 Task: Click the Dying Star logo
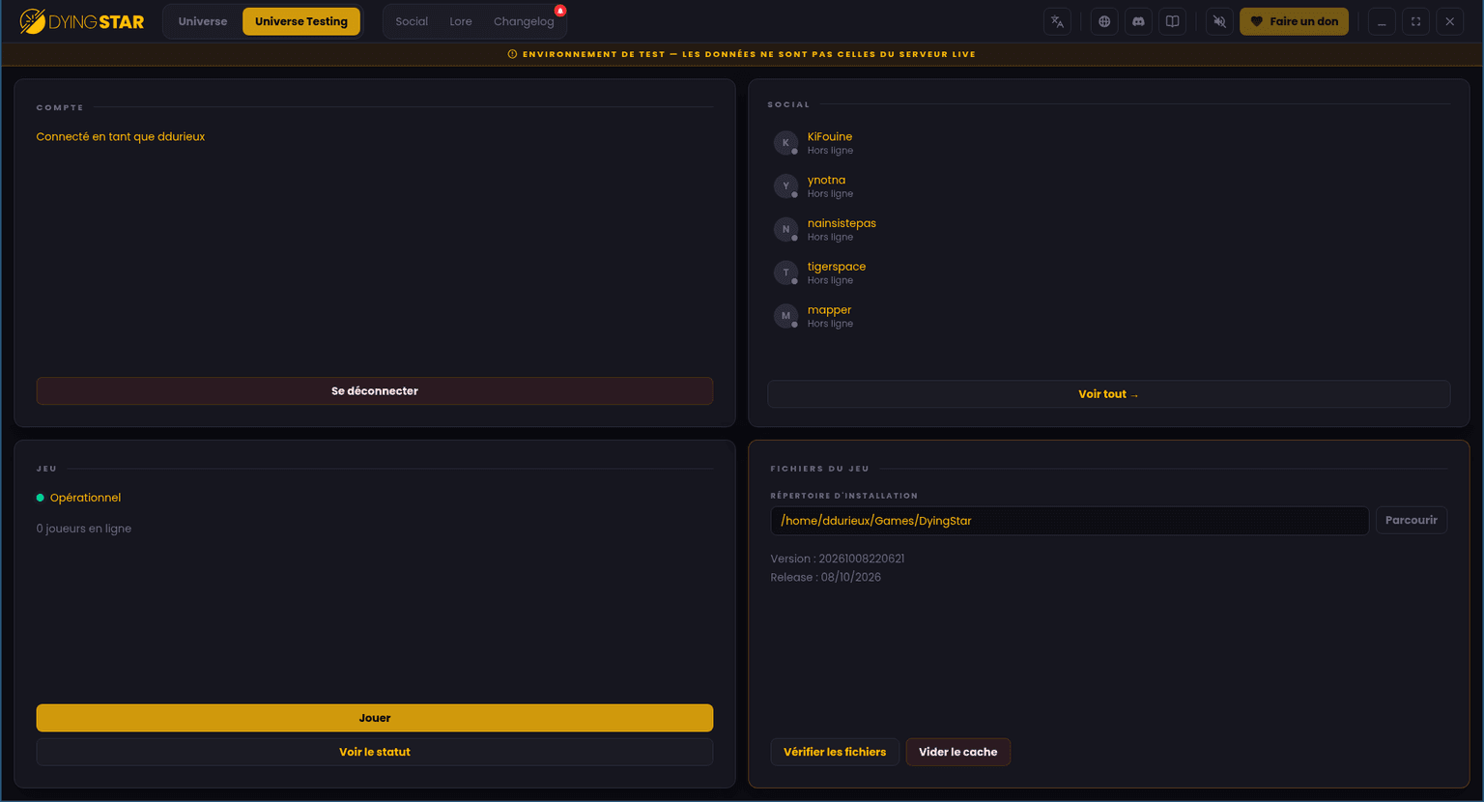82,21
